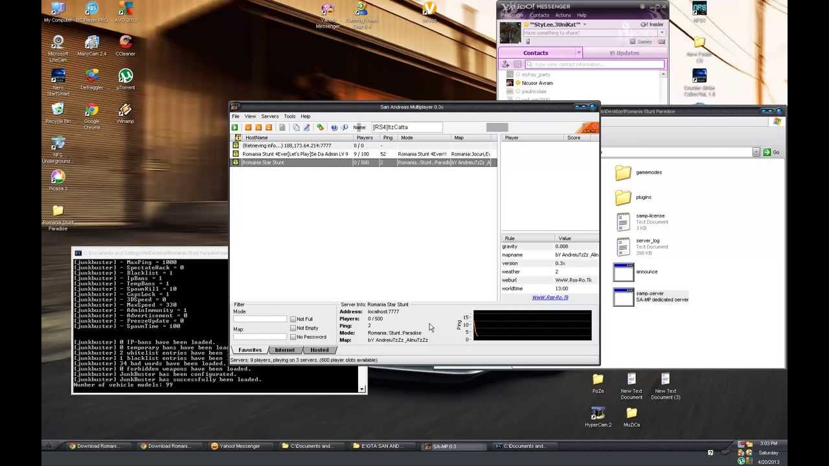Open the Contacts tab dropdown arrow in Yahoo
The image size is (829, 466).
coord(578,53)
